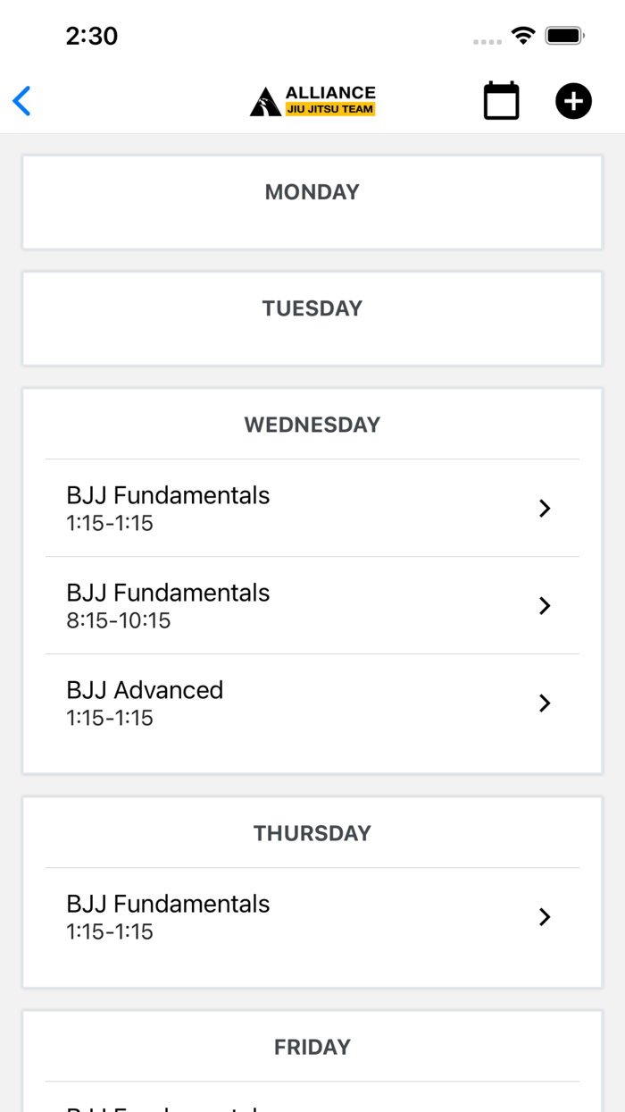Expand Wednesday BJJ Fundamentals 1:15-1:15 chevron
Viewport: 625px width, 1112px height.
(545, 509)
